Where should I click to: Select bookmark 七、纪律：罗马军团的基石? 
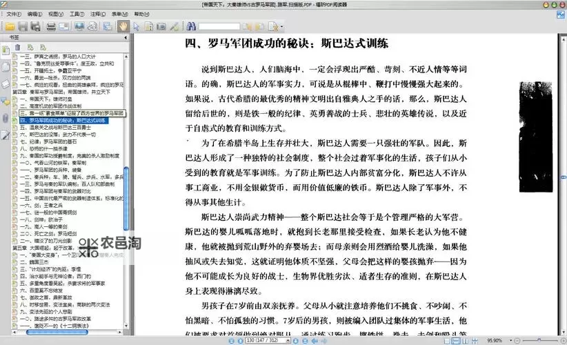pos(48,141)
